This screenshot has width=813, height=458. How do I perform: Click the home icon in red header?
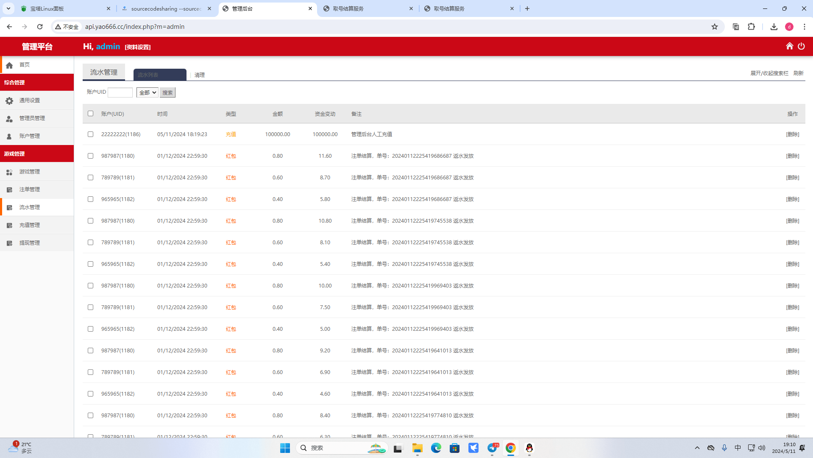click(789, 46)
